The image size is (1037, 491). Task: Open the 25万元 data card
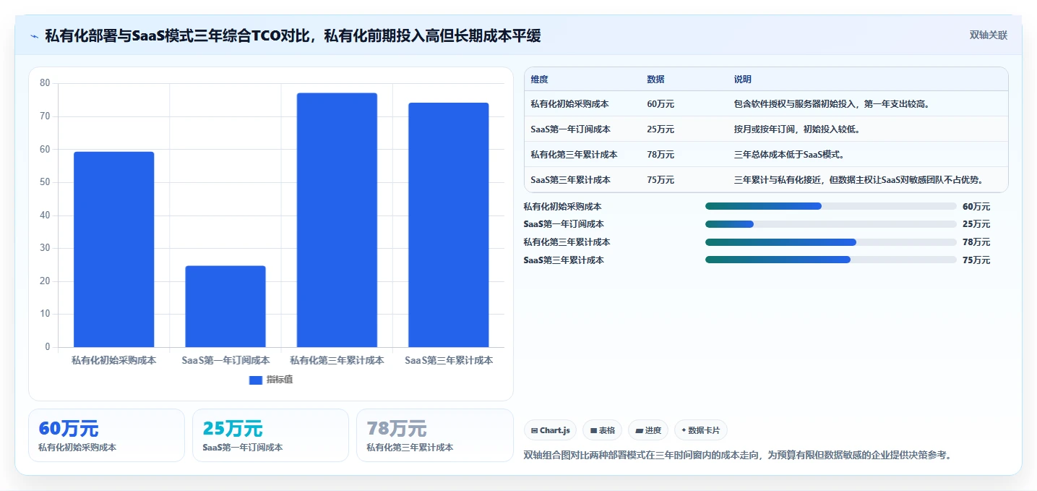click(270, 435)
